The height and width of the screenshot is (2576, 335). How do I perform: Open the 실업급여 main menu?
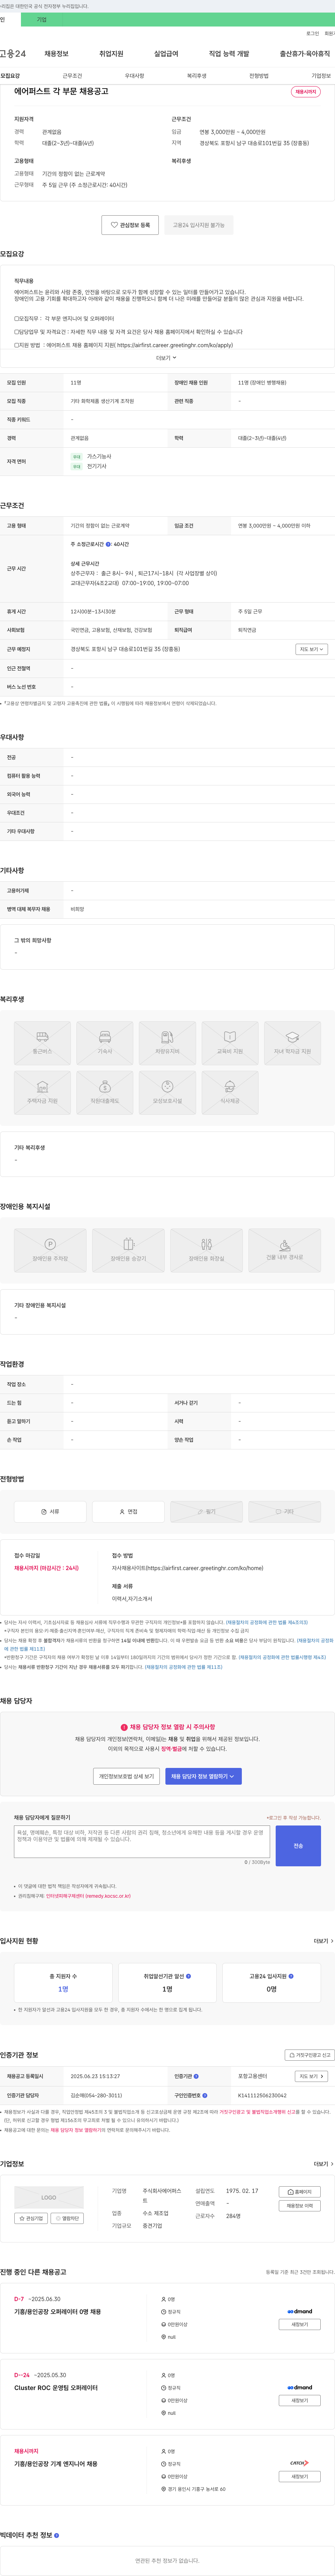pos(166,54)
